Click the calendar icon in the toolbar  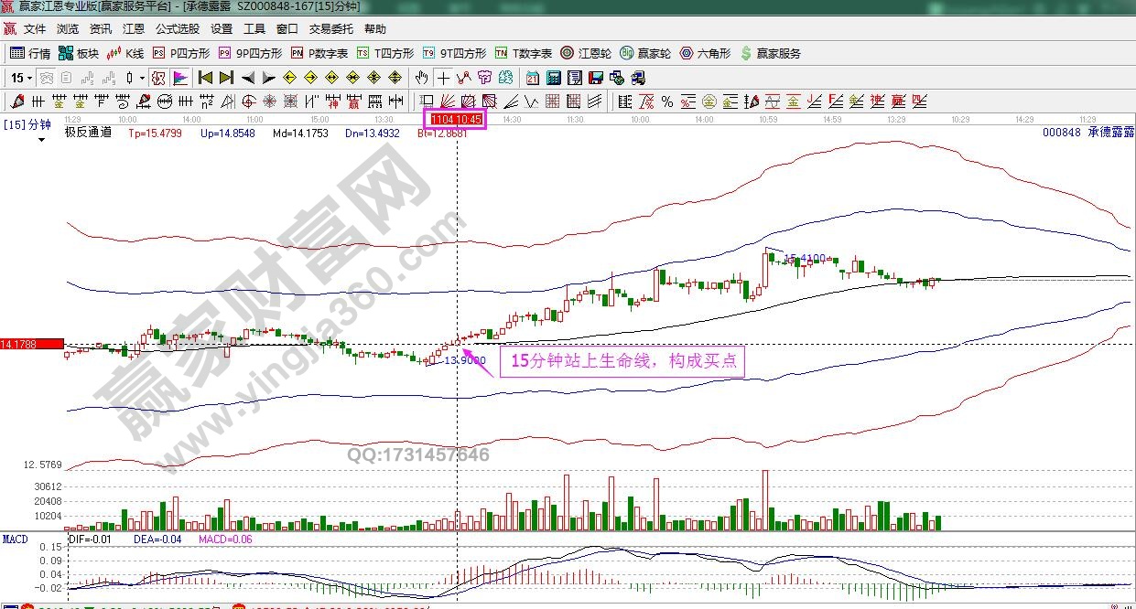tap(533, 78)
